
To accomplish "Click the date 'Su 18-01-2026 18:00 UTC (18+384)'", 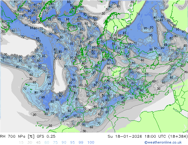I will pos(148,136).
